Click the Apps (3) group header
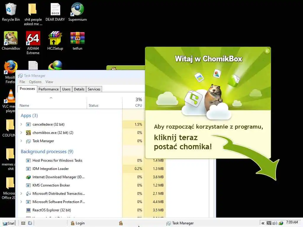Viewport: 303px width, 227px height. 29,116
